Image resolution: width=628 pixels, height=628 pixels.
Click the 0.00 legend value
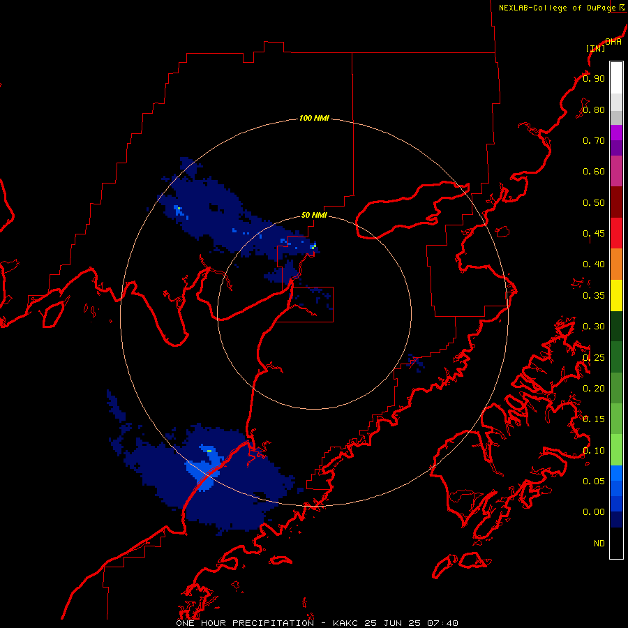[x=594, y=512]
